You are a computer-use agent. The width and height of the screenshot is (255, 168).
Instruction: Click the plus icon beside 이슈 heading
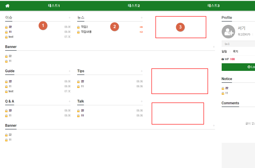click(69, 18)
